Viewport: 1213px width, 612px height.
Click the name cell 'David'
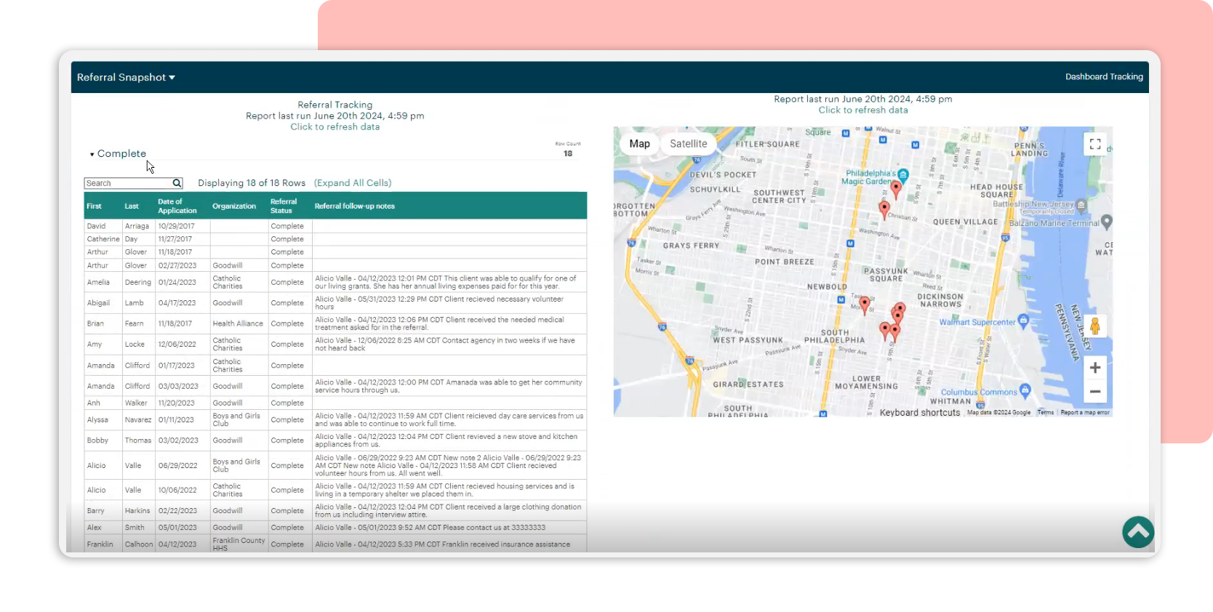[103, 226]
